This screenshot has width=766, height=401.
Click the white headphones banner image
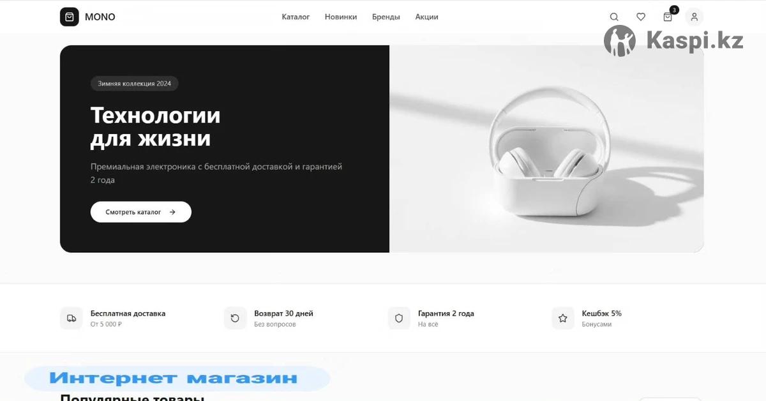point(546,149)
